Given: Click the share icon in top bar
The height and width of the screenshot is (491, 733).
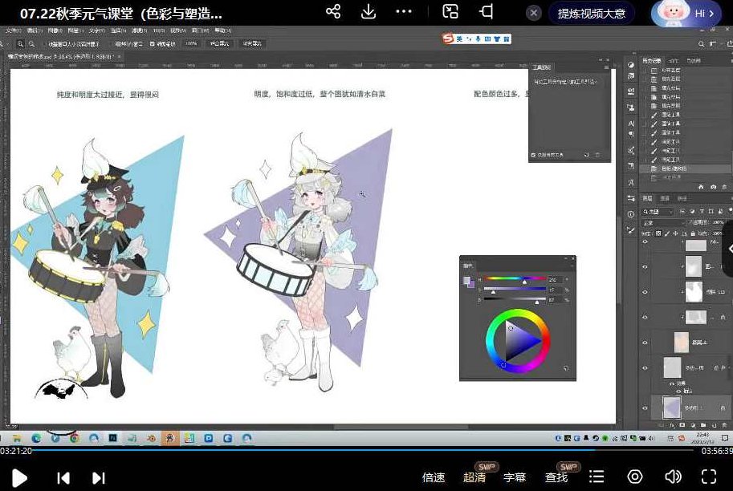Looking at the screenshot, I should point(333,12).
